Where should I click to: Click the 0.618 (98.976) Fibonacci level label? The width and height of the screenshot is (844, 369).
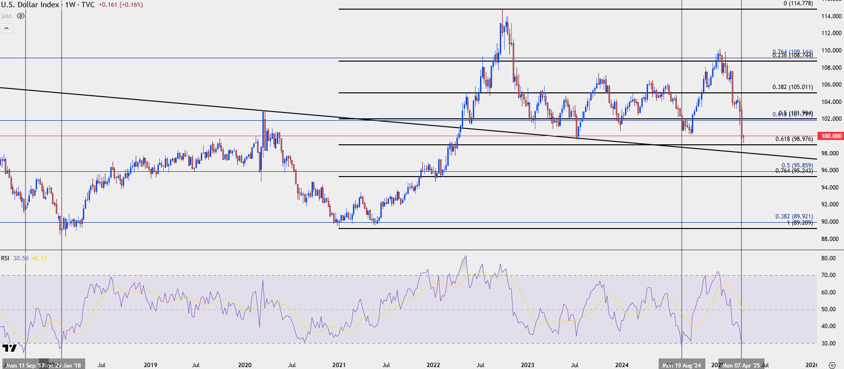point(794,139)
